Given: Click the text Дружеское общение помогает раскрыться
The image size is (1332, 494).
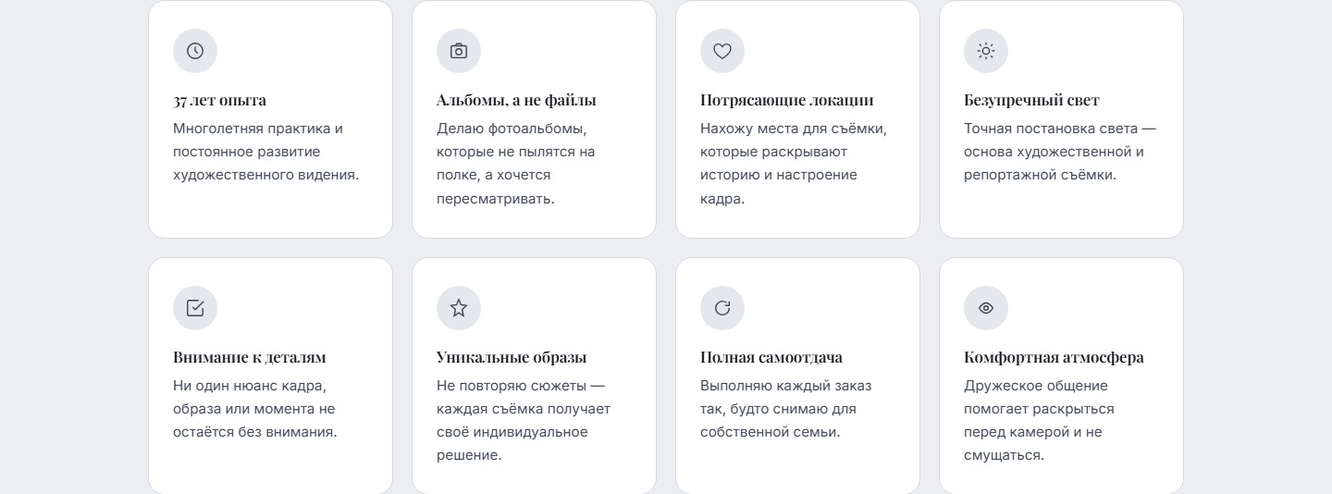Looking at the screenshot, I should point(1039,420).
